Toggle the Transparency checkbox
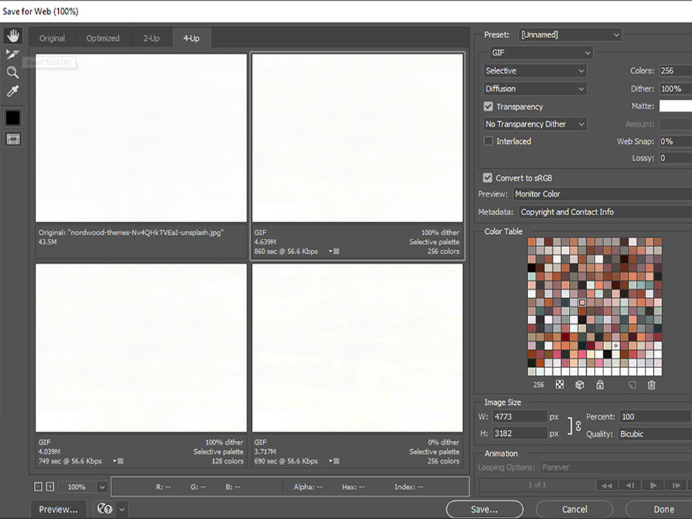The image size is (692, 519). click(x=488, y=107)
